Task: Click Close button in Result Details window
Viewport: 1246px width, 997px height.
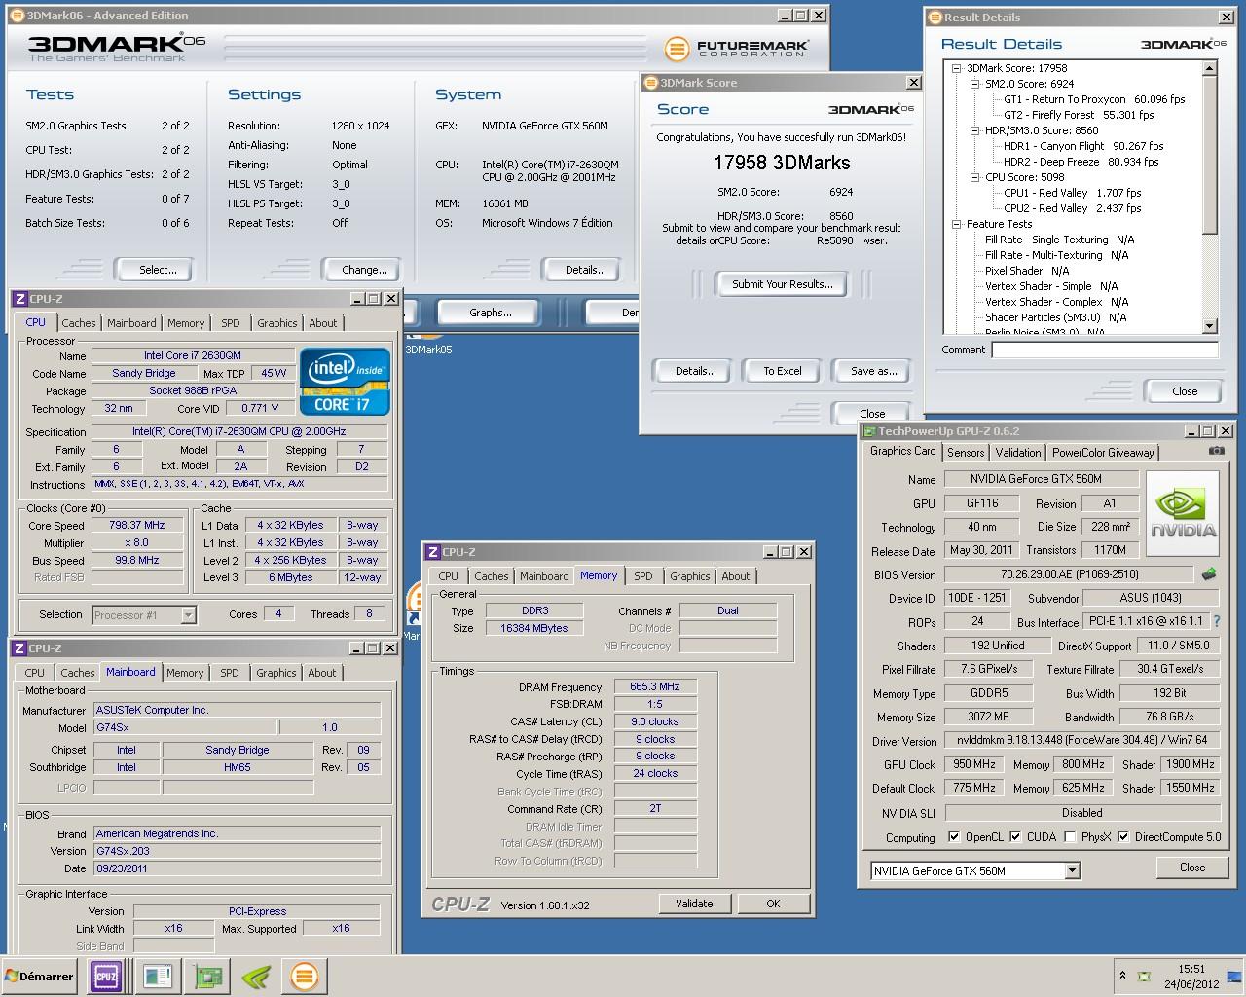Action: tap(1185, 391)
